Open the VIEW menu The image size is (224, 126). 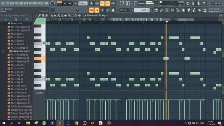point(26,3)
